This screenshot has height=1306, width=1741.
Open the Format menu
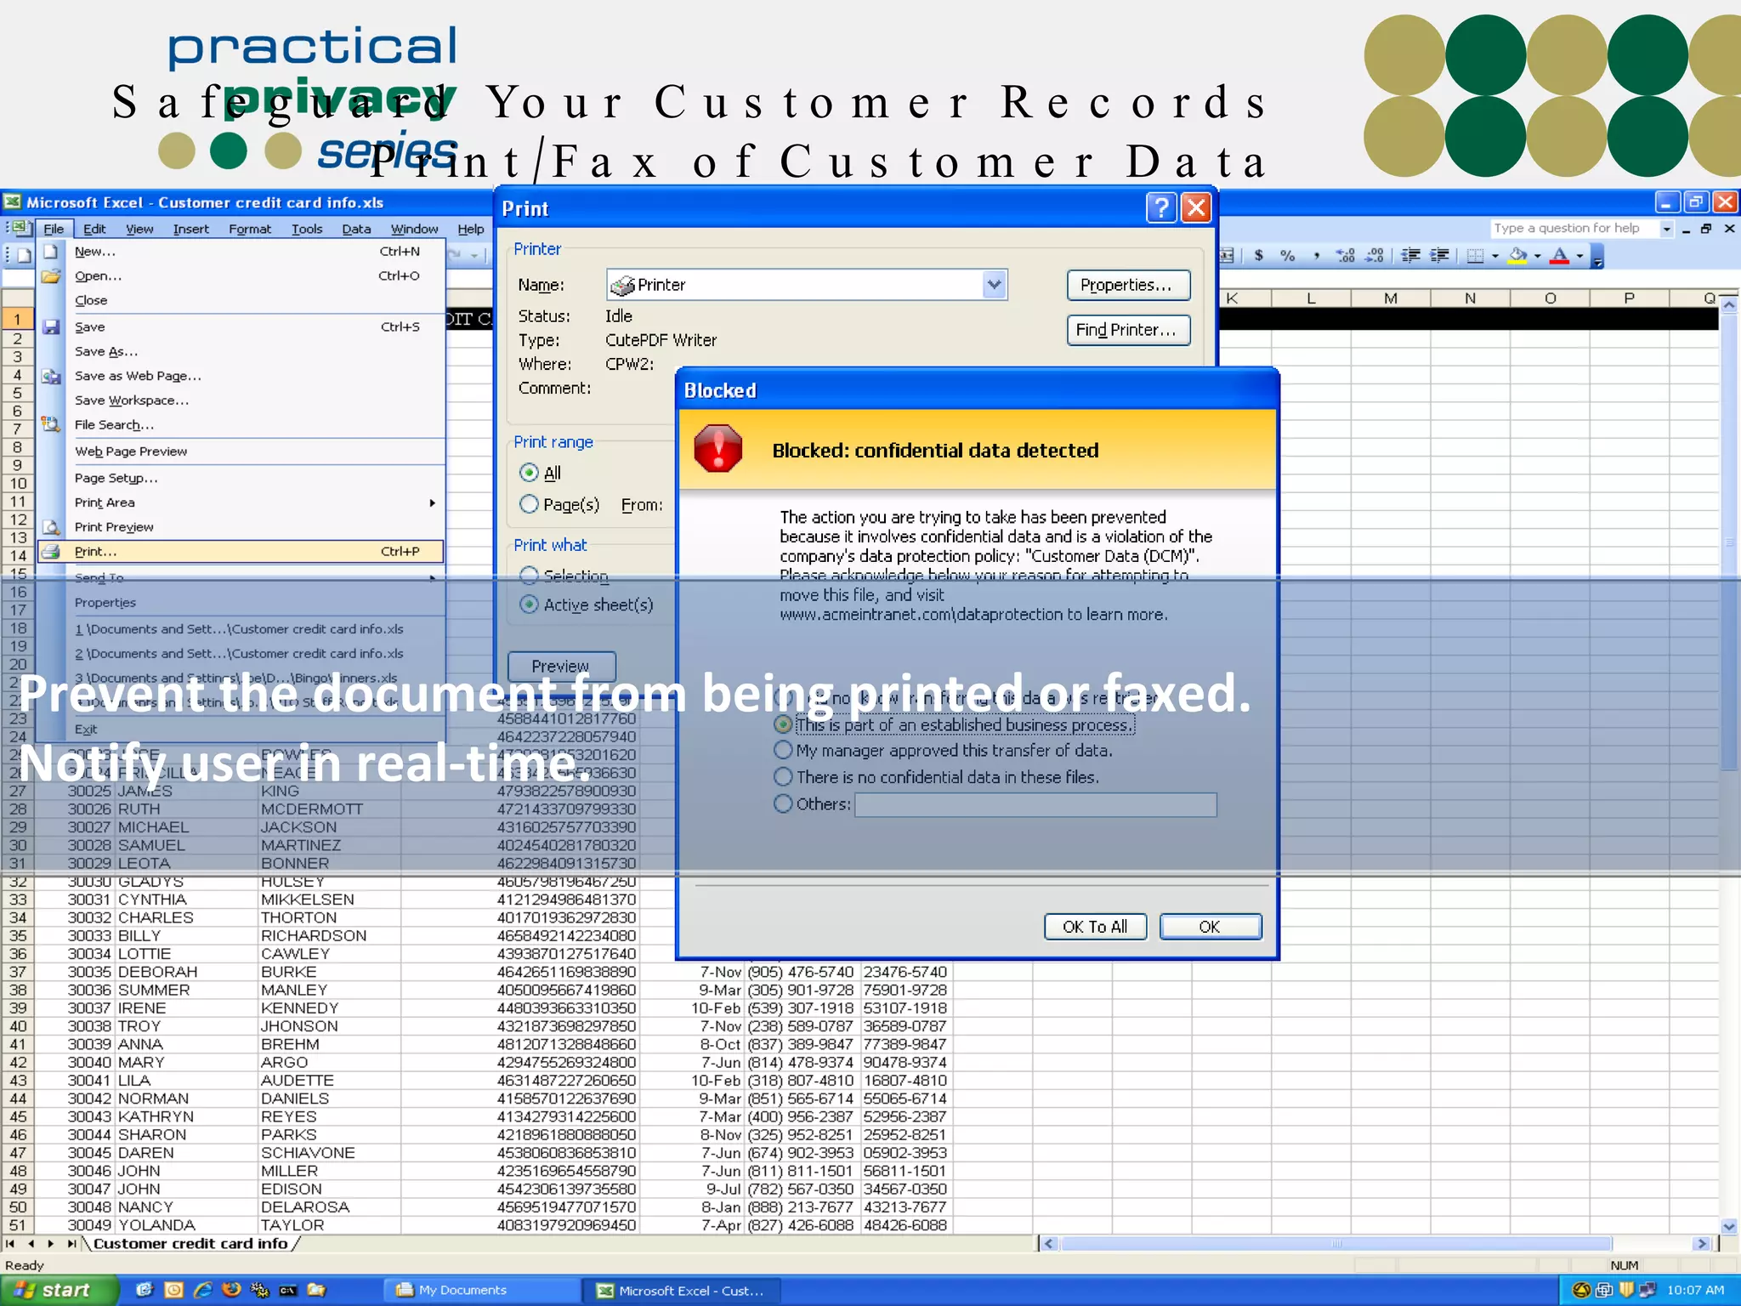pyautogui.click(x=250, y=229)
